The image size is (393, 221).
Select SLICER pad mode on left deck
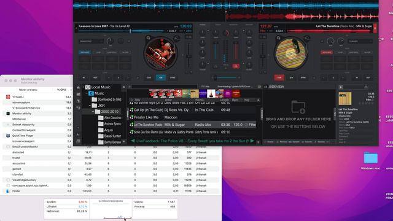point(125,52)
